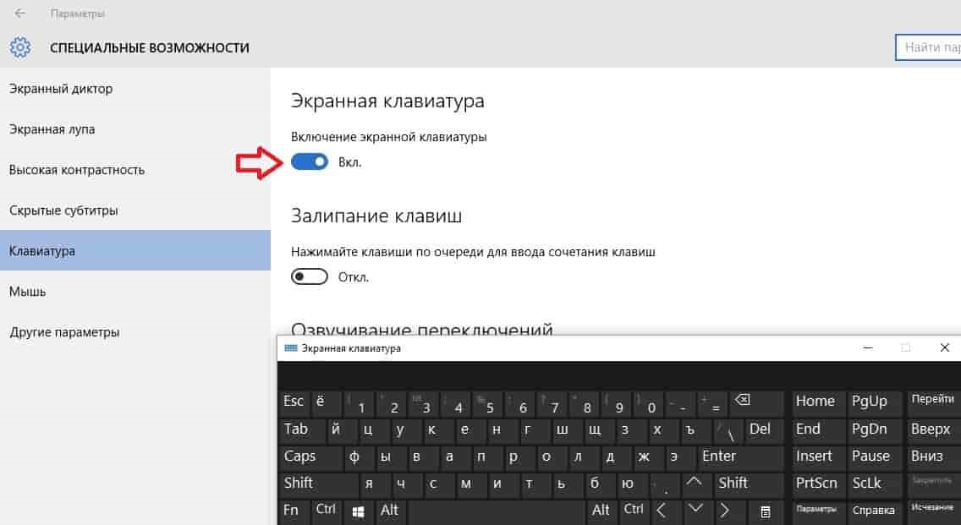
Task: Select Экранная лупа in sidebar
Action: [x=52, y=129]
